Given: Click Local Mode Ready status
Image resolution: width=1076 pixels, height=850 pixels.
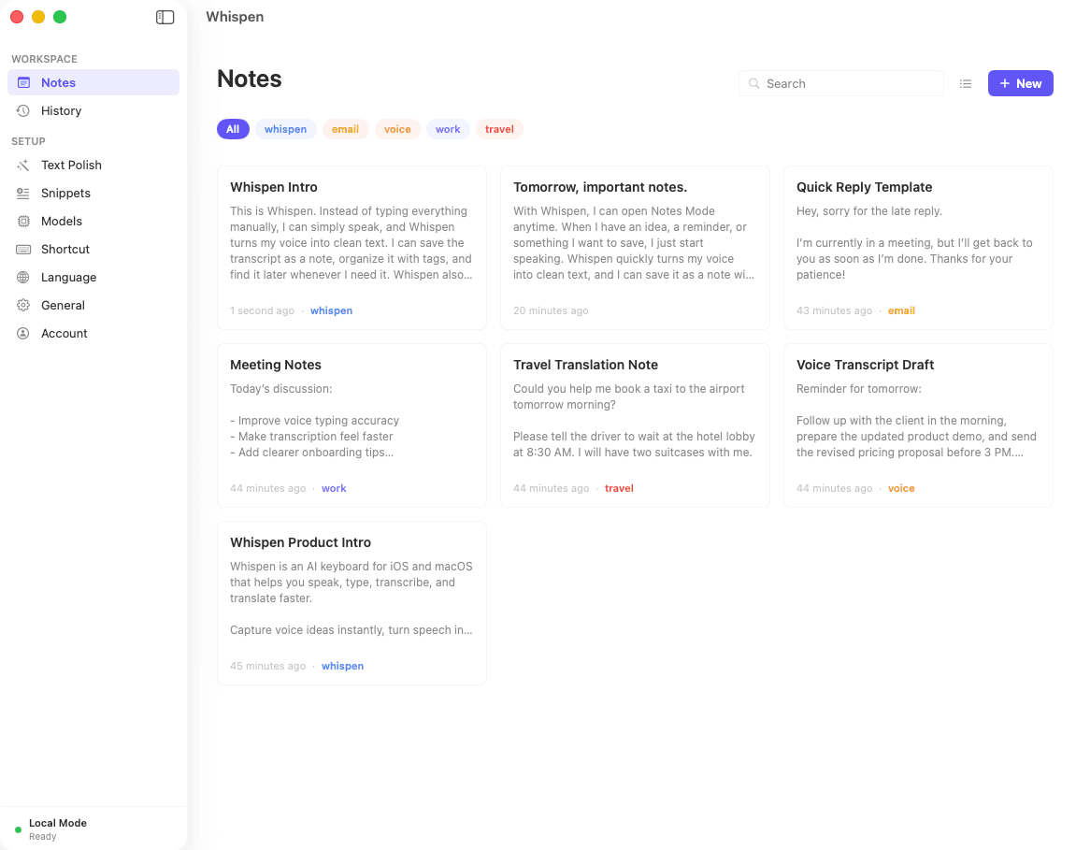Looking at the screenshot, I should tap(58, 829).
